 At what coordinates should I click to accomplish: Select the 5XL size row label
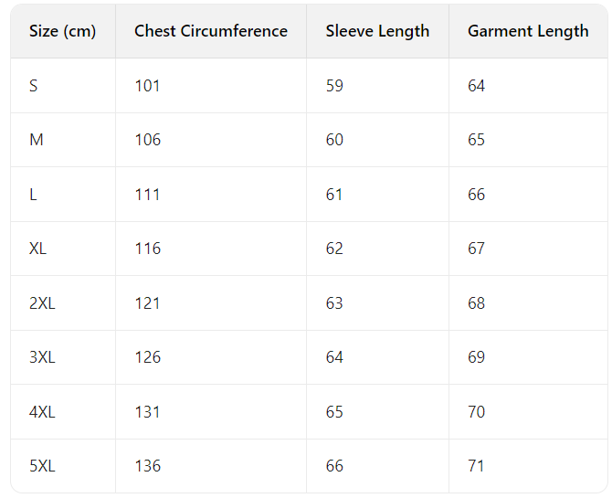point(42,466)
